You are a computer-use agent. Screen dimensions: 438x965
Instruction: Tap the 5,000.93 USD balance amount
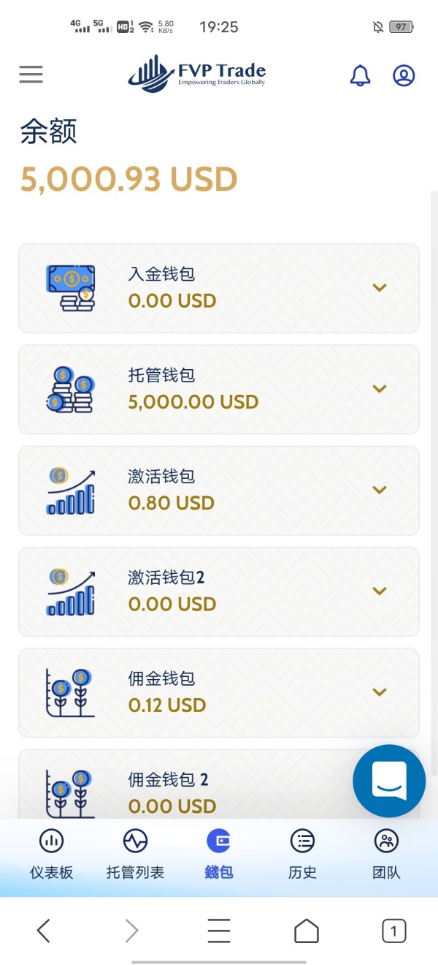pos(129,180)
